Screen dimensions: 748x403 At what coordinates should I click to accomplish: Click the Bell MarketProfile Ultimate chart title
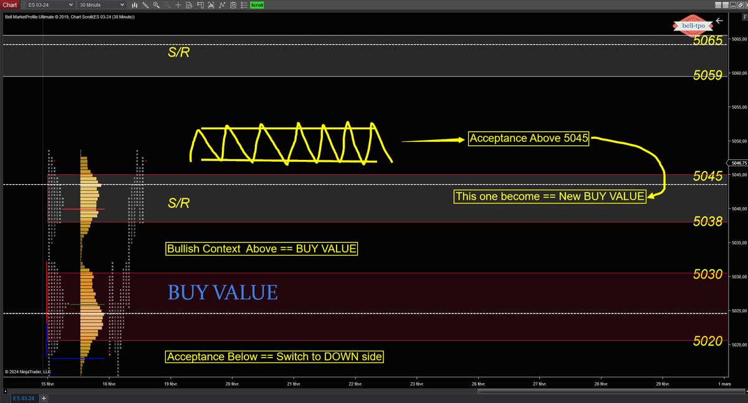[x=70, y=17]
